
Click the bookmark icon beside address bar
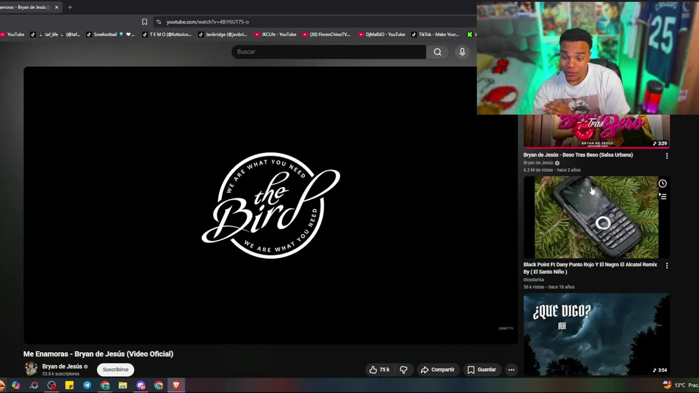pyautogui.click(x=144, y=22)
